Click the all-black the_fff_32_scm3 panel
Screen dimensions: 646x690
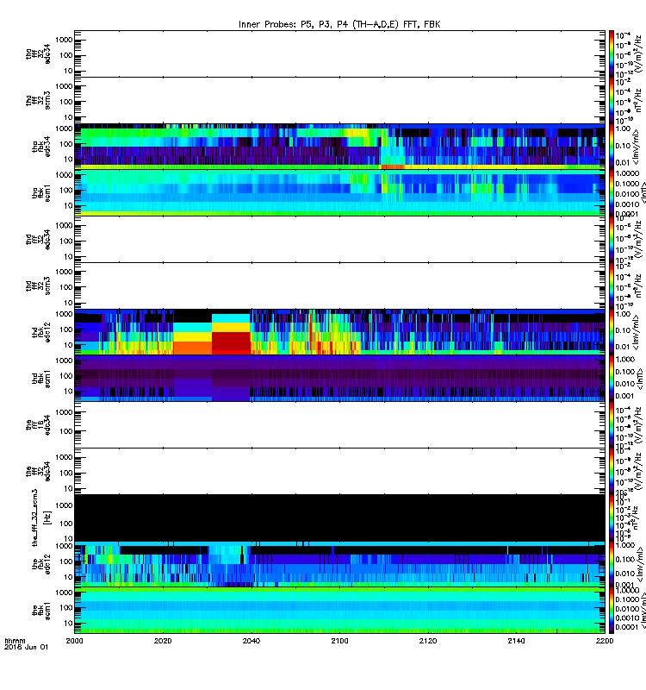339,518
